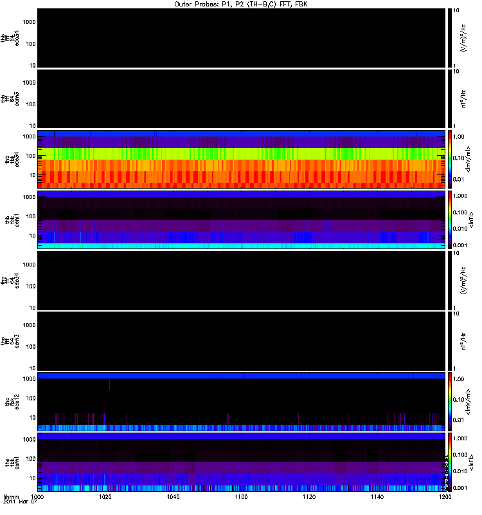The height and width of the screenshot is (515, 482).
Task: Click the thc fbk scm1 spectrogram panel
Action: (241, 462)
